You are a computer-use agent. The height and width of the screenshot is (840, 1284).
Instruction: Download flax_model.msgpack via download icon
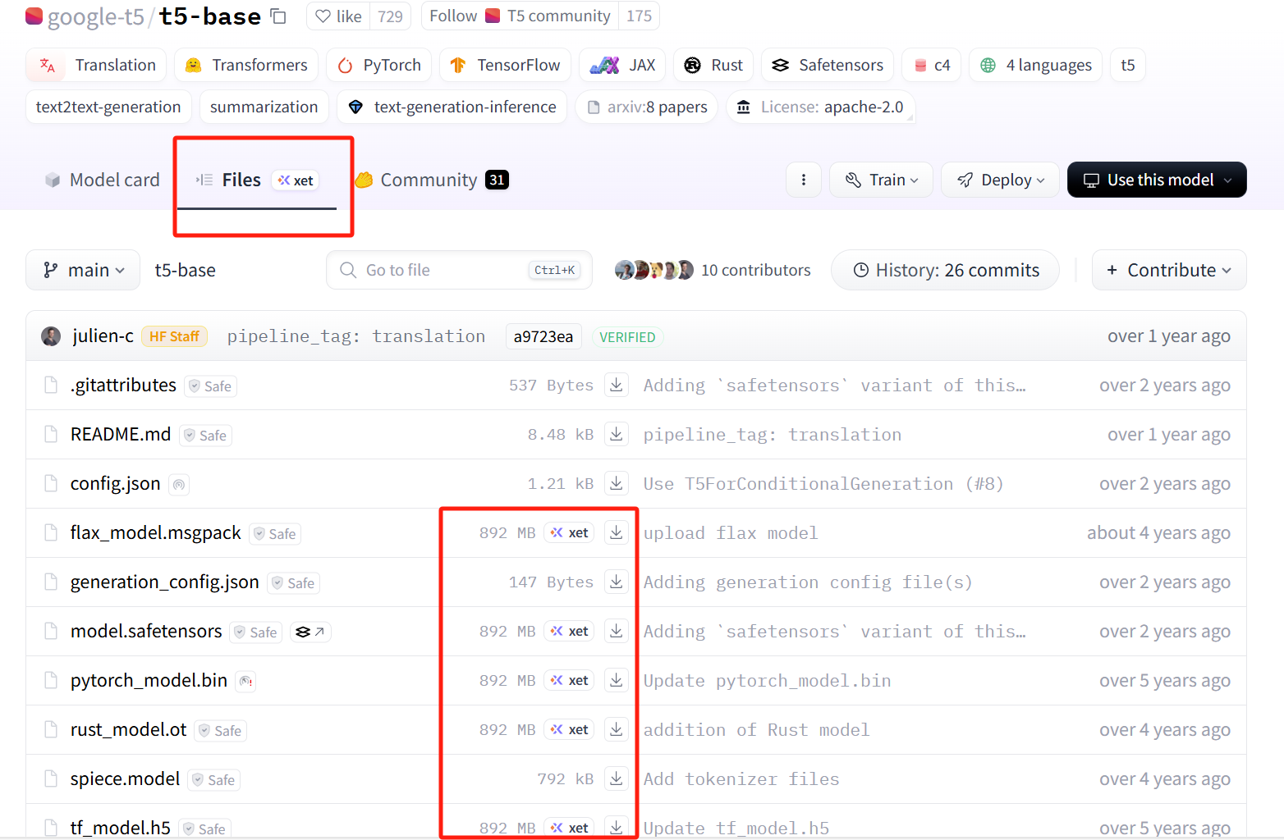617,532
